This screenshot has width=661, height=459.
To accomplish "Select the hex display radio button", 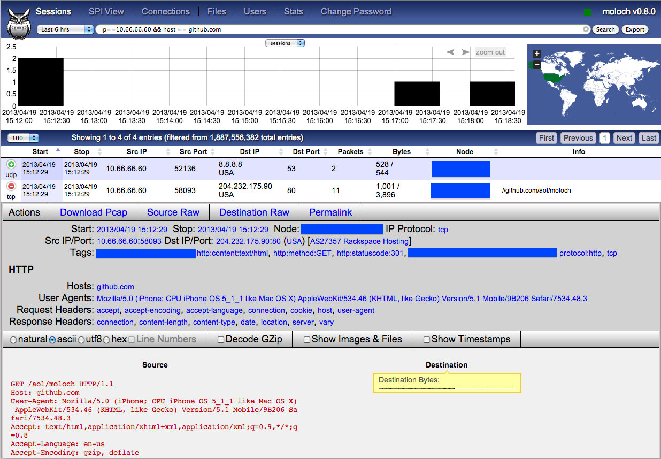I will click(x=106, y=339).
